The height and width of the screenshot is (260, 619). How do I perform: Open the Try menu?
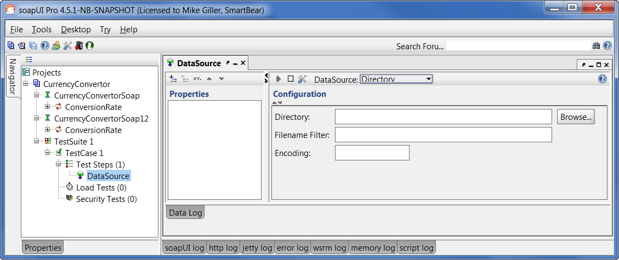(105, 30)
